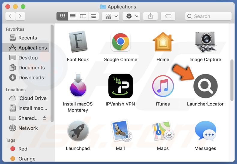Open Network in the sidebar
237x164 pixels.
point(26,128)
